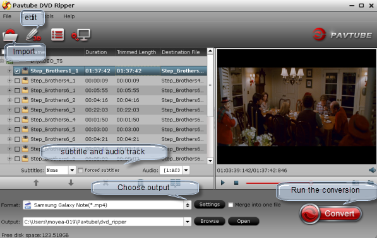Check the Step_Brothers6_4 title

pos(17,120)
